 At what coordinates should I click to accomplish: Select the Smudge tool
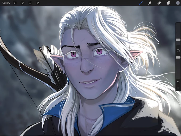(x=150, y=3)
